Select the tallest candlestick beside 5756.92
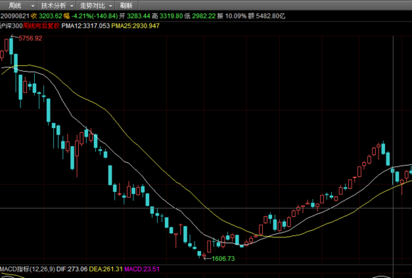The height and width of the screenshot is (278, 412). (x=11, y=46)
